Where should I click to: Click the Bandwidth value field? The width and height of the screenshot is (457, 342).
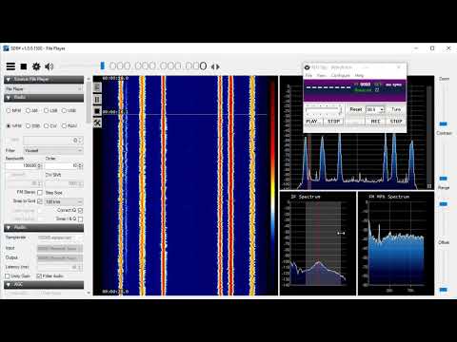pyautogui.click(x=23, y=165)
